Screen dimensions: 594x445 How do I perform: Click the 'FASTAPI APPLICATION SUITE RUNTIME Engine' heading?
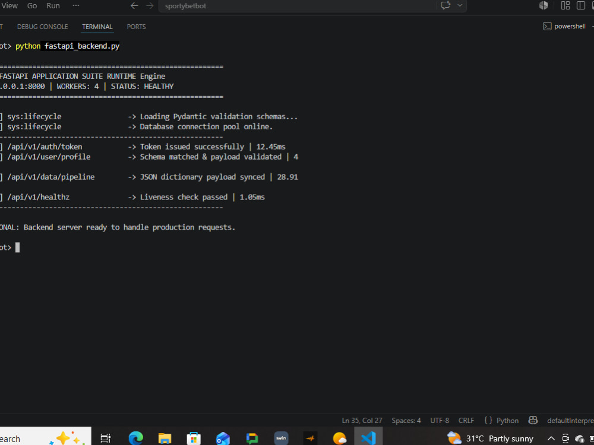pos(83,76)
